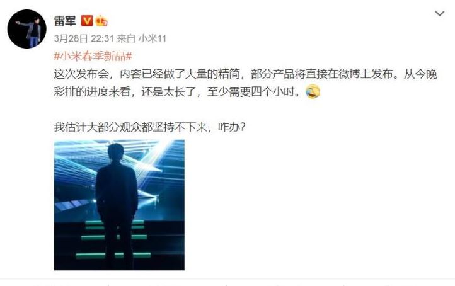Viewport: 455px width, 286px height.
Task: Click 雷军's round profile avatar
Action: (26, 29)
